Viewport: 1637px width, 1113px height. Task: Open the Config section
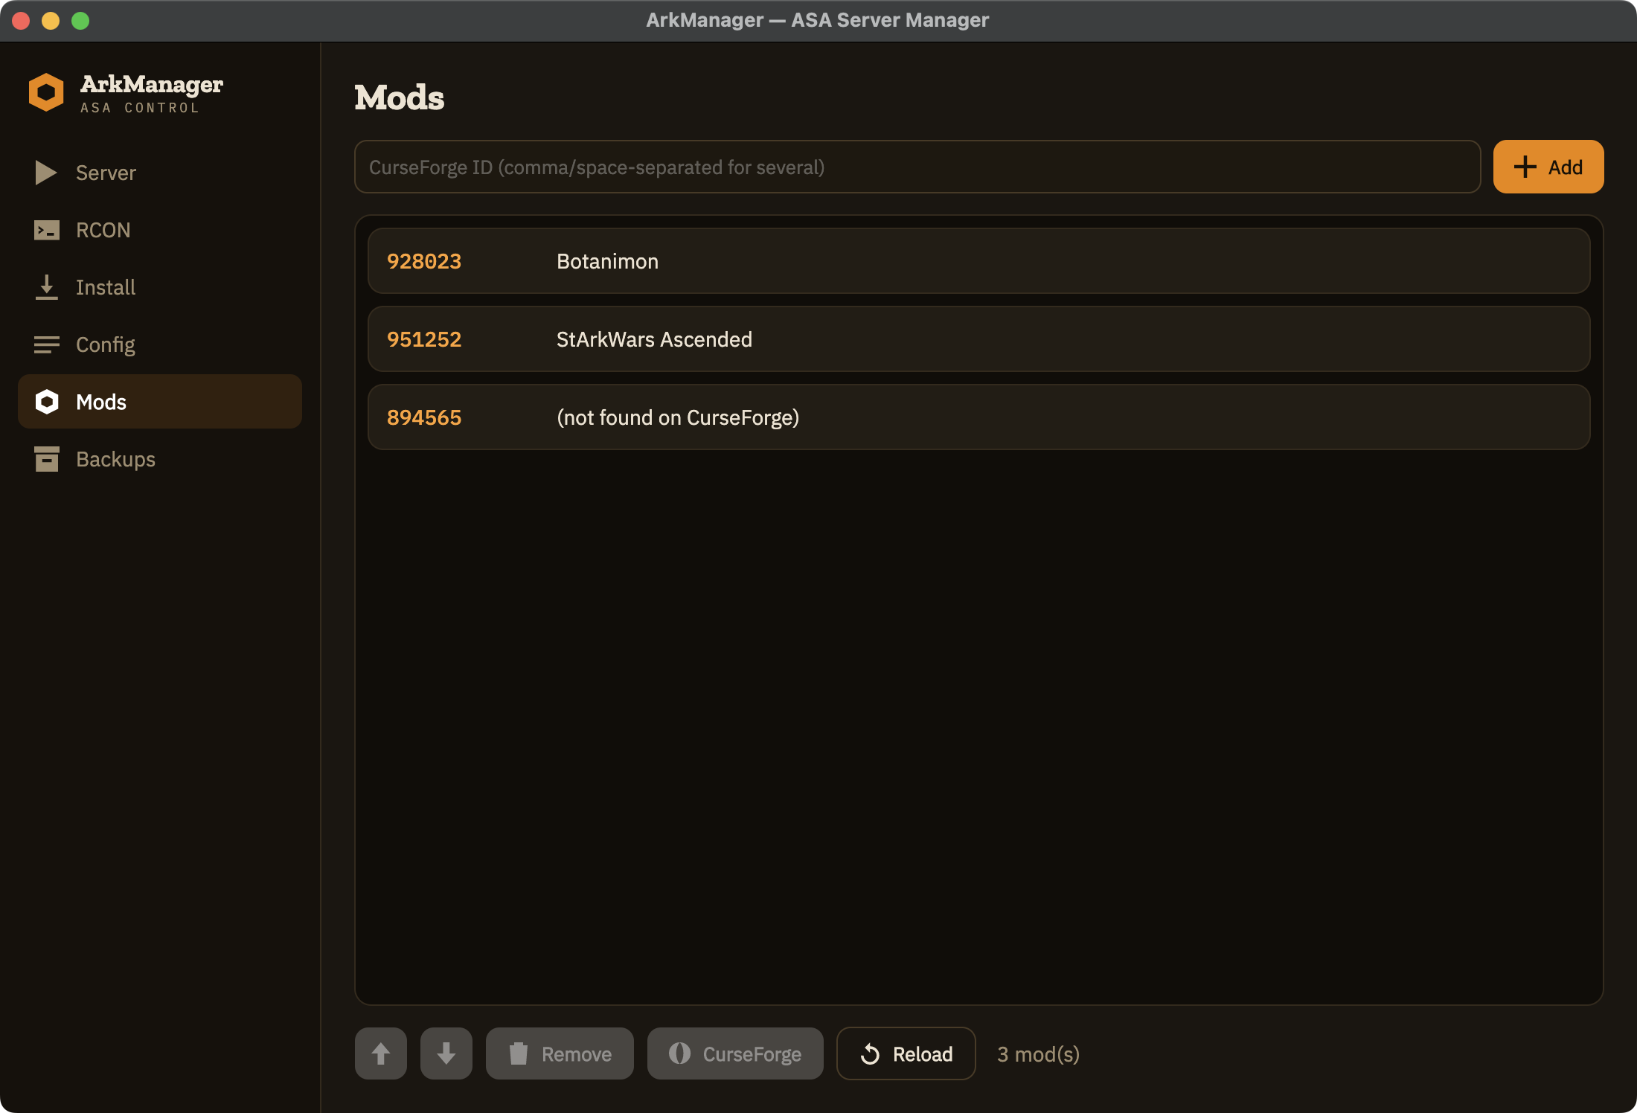tap(159, 344)
